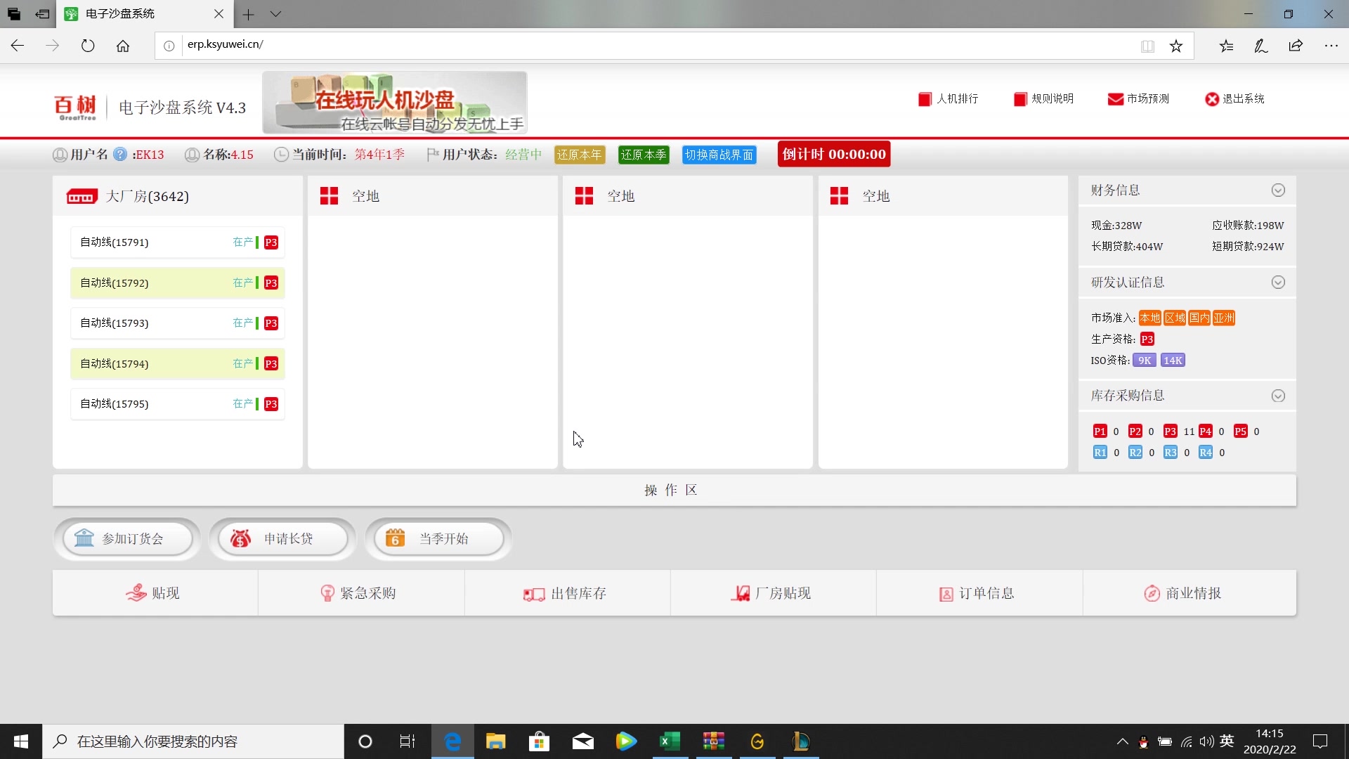1349x759 pixels.
Task: Click 退出系统 to log out
Action: point(1234,99)
